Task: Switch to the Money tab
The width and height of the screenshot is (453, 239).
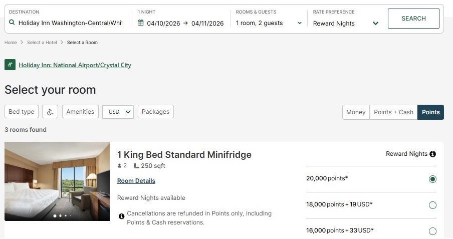Action: pyautogui.click(x=356, y=112)
